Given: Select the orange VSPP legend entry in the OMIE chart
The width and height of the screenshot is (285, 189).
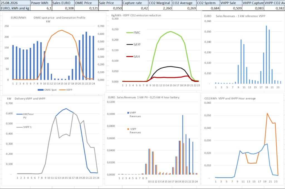Looking at the screenshot, I should tap(66, 90).
